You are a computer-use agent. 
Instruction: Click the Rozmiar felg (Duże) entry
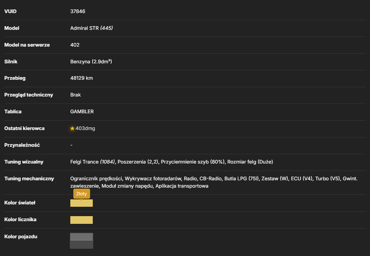click(250, 162)
